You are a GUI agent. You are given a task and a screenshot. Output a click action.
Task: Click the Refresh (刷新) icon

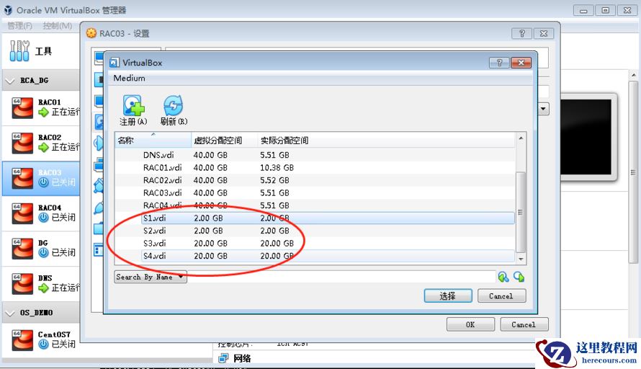pos(174,105)
